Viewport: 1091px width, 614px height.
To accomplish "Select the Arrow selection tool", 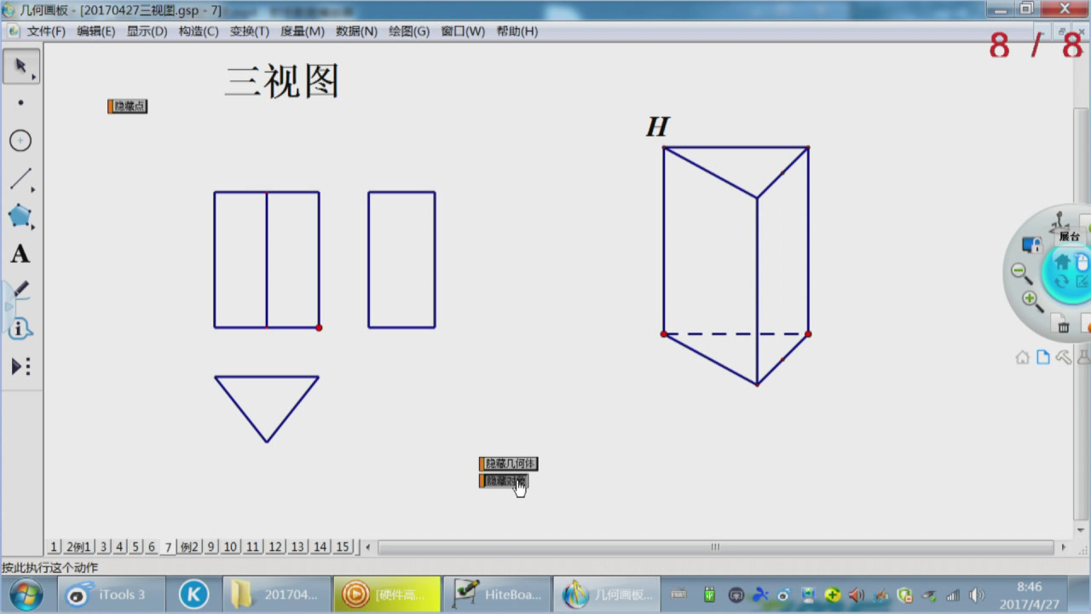I will point(20,66).
